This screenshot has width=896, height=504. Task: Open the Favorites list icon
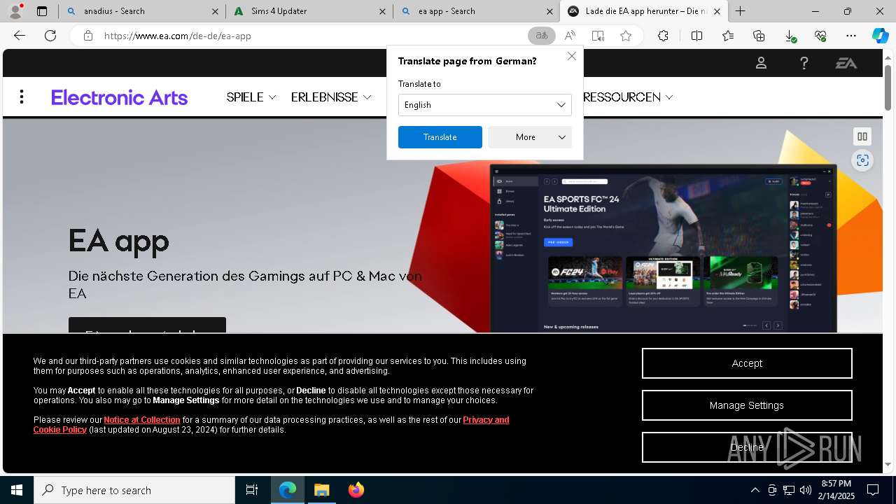click(x=728, y=36)
